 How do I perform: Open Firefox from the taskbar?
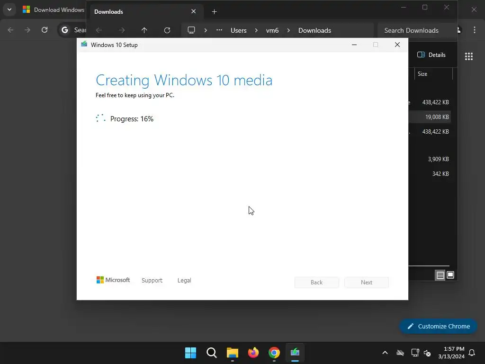click(253, 353)
